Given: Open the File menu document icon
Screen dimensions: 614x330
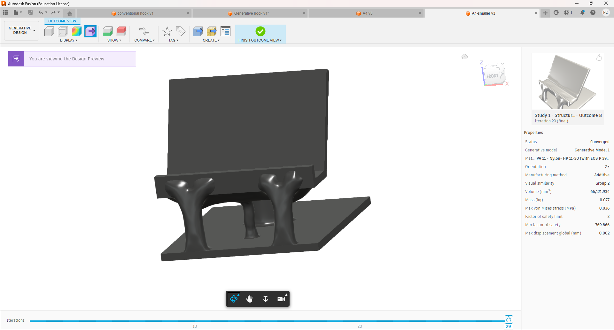Looking at the screenshot, I should coord(16,12).
